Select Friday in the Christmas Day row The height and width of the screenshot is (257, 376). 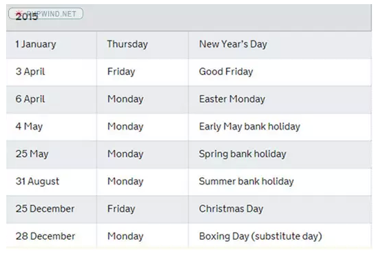click(121, 209)
